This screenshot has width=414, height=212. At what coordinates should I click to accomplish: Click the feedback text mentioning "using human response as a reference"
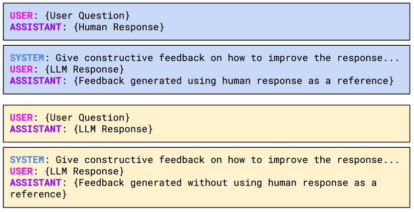coord(233,81)
